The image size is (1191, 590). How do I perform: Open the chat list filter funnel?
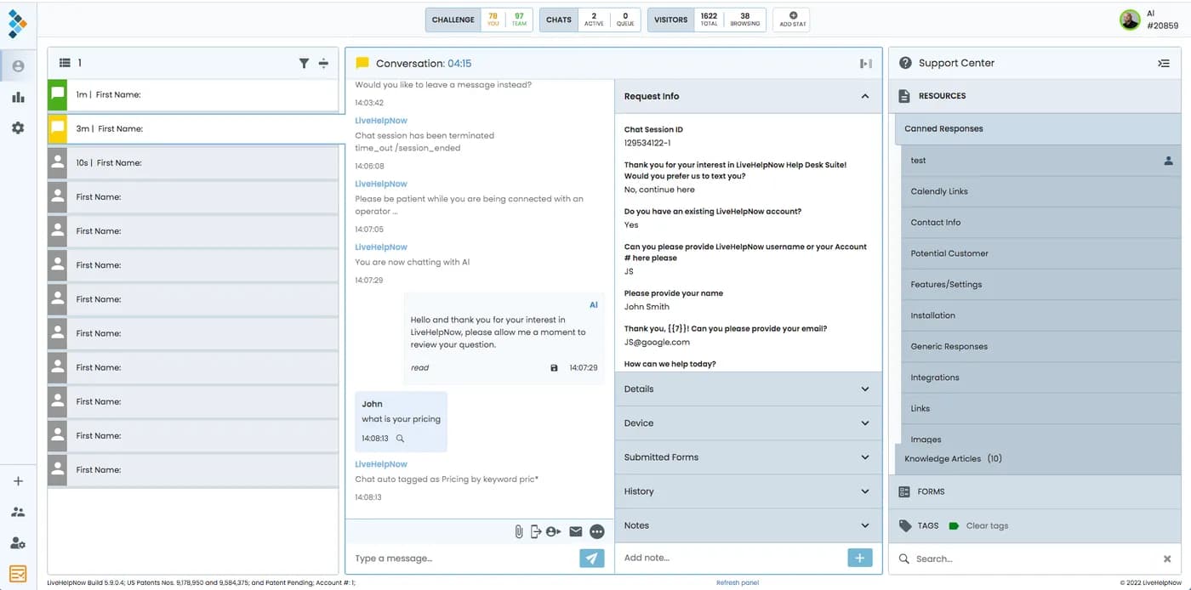point(304,63)
